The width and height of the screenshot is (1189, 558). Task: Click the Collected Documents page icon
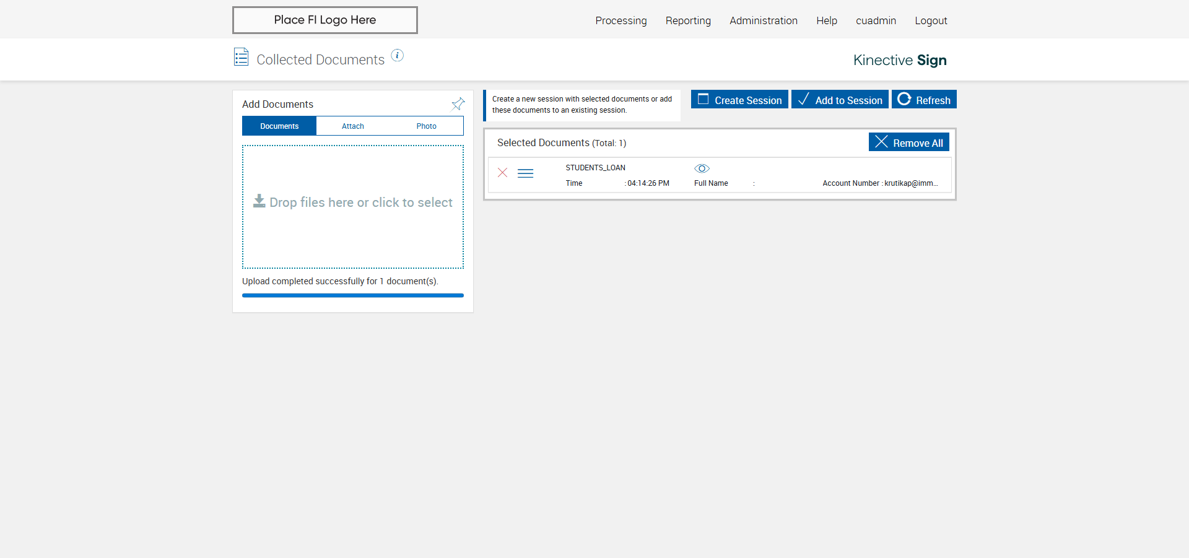[x=242, y=57]
